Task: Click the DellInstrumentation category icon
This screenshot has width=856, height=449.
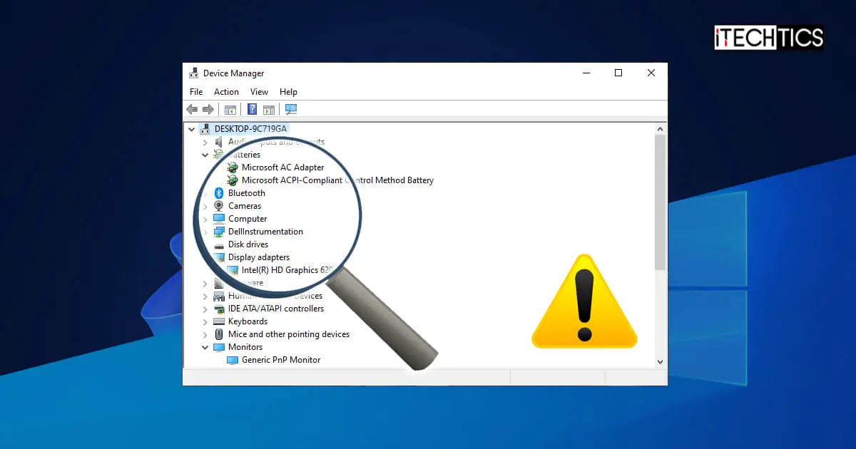Action: (x=219, y=232)
